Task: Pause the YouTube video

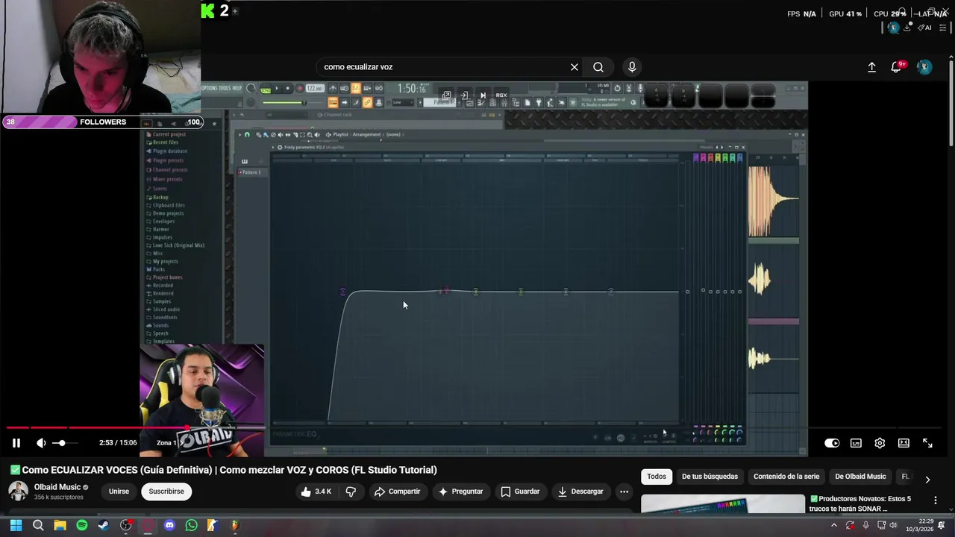Action: pos(16,443)
